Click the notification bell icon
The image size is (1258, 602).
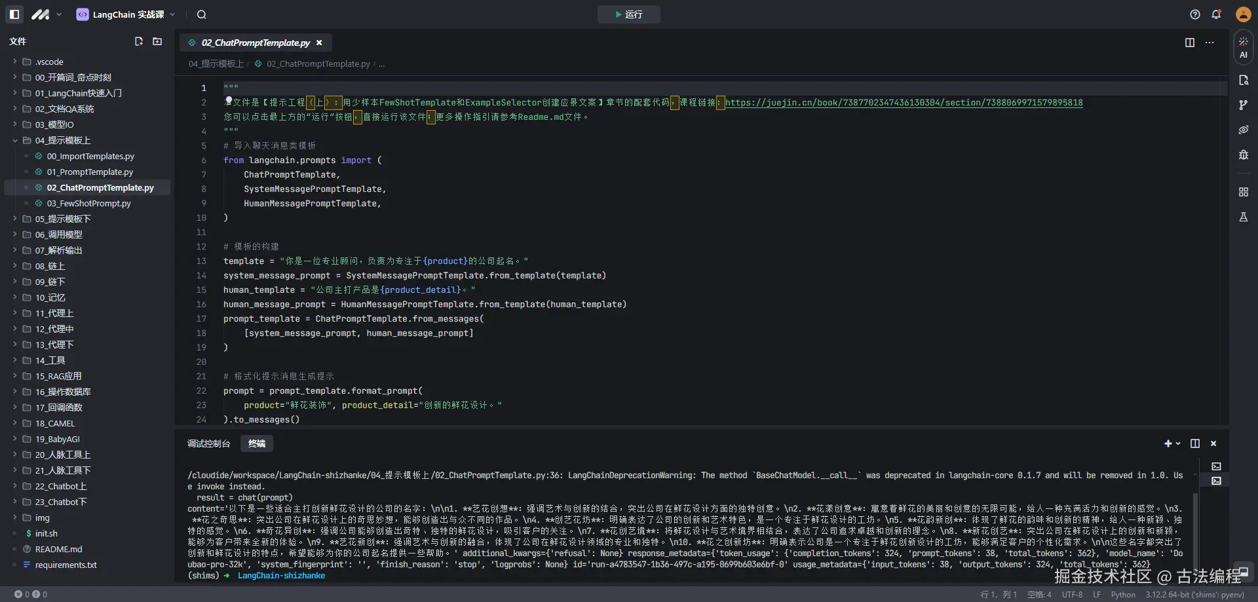(x=1216, y=14)
